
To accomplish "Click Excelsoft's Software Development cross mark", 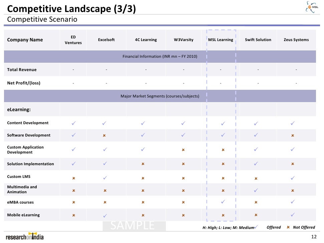I will pos(104,135).
